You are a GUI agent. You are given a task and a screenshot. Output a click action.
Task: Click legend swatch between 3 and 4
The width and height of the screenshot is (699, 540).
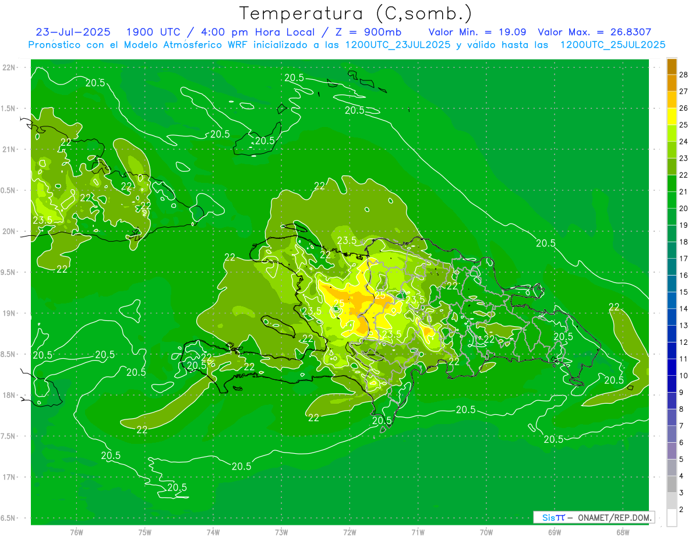[672, 484]
